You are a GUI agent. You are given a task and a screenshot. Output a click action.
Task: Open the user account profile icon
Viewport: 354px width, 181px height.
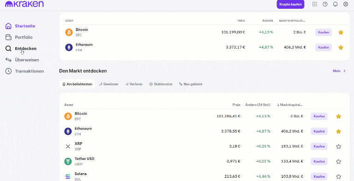tap(346, 4)
